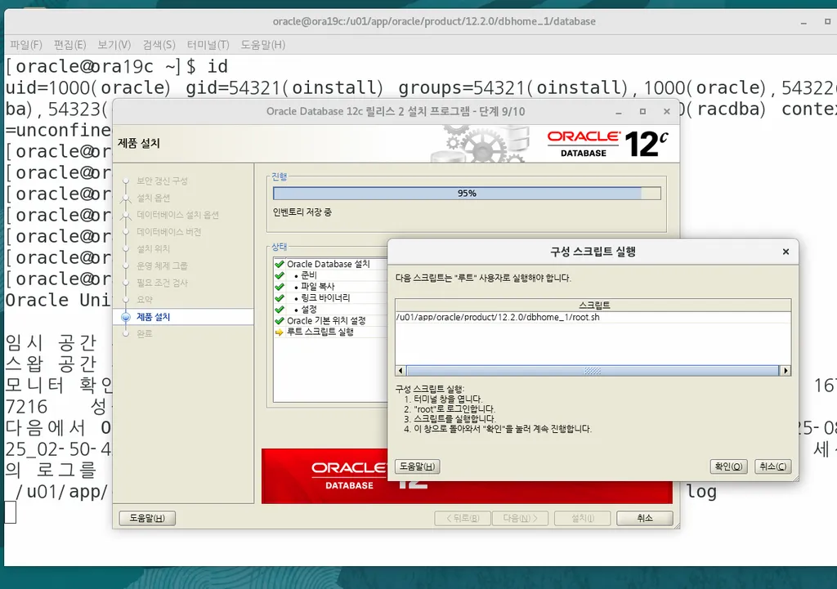Open the 터미널(T) menu
The image size is (837, 589).
(208, 45)
